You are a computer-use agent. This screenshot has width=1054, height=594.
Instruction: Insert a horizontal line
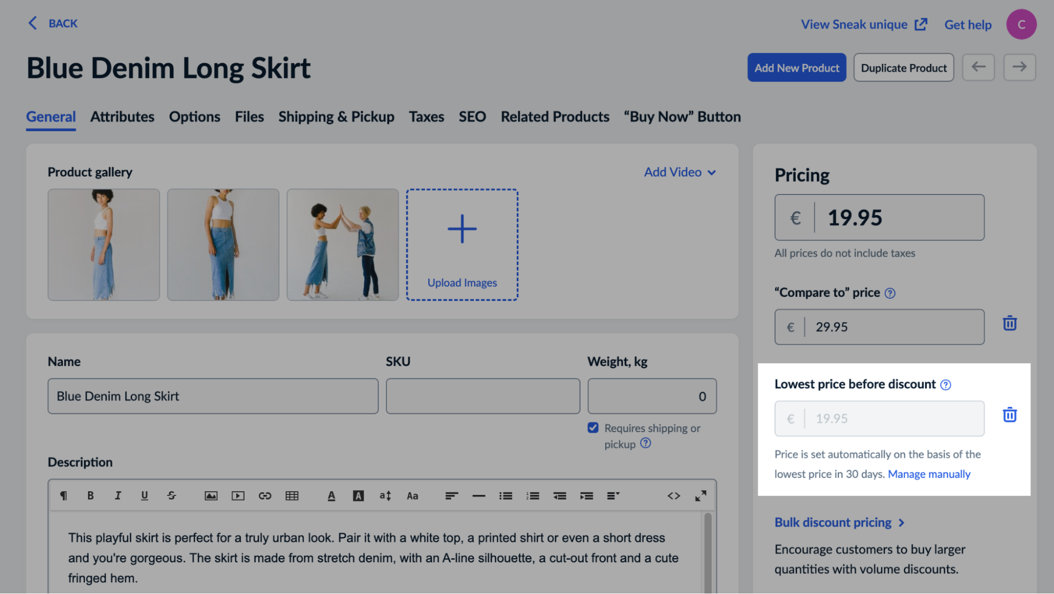click(x=478, y=495)
